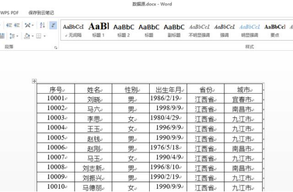This screenshot has height=192, width=293.
Task: Click the name 马德丽
Action: [92, 188]
